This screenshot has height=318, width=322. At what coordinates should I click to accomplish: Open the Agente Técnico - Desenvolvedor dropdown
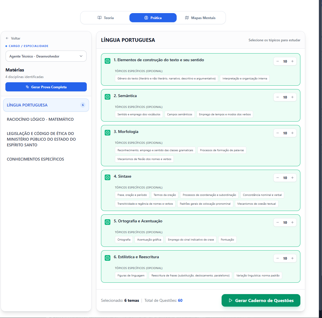pos(46,56)
